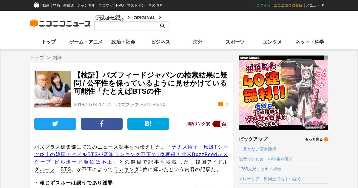Open pickup 「尽きない変身願望」

259,149
